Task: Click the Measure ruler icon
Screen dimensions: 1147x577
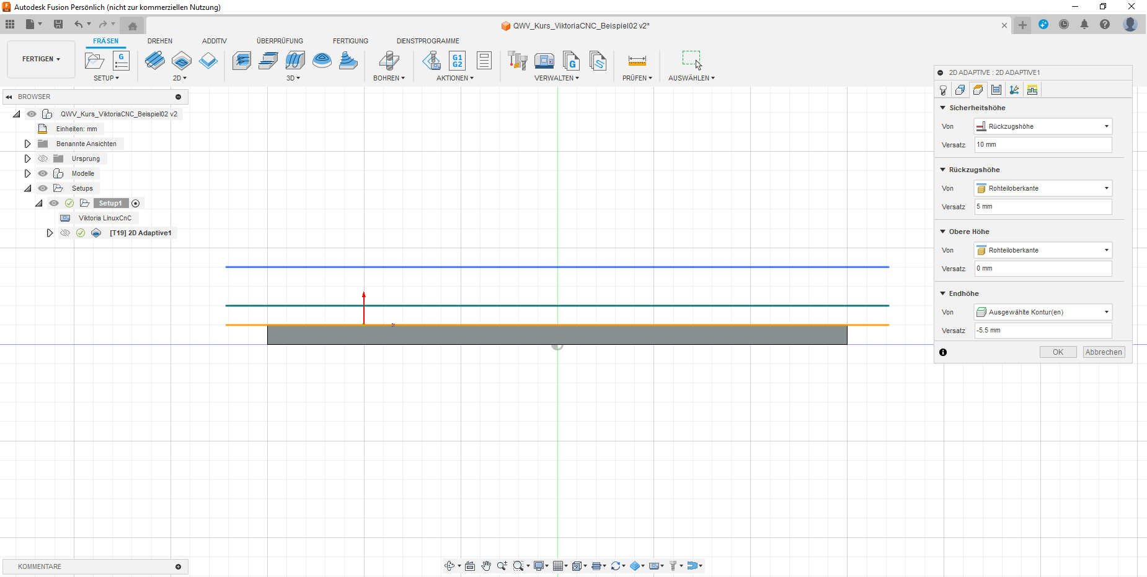Action: [637, 61]
